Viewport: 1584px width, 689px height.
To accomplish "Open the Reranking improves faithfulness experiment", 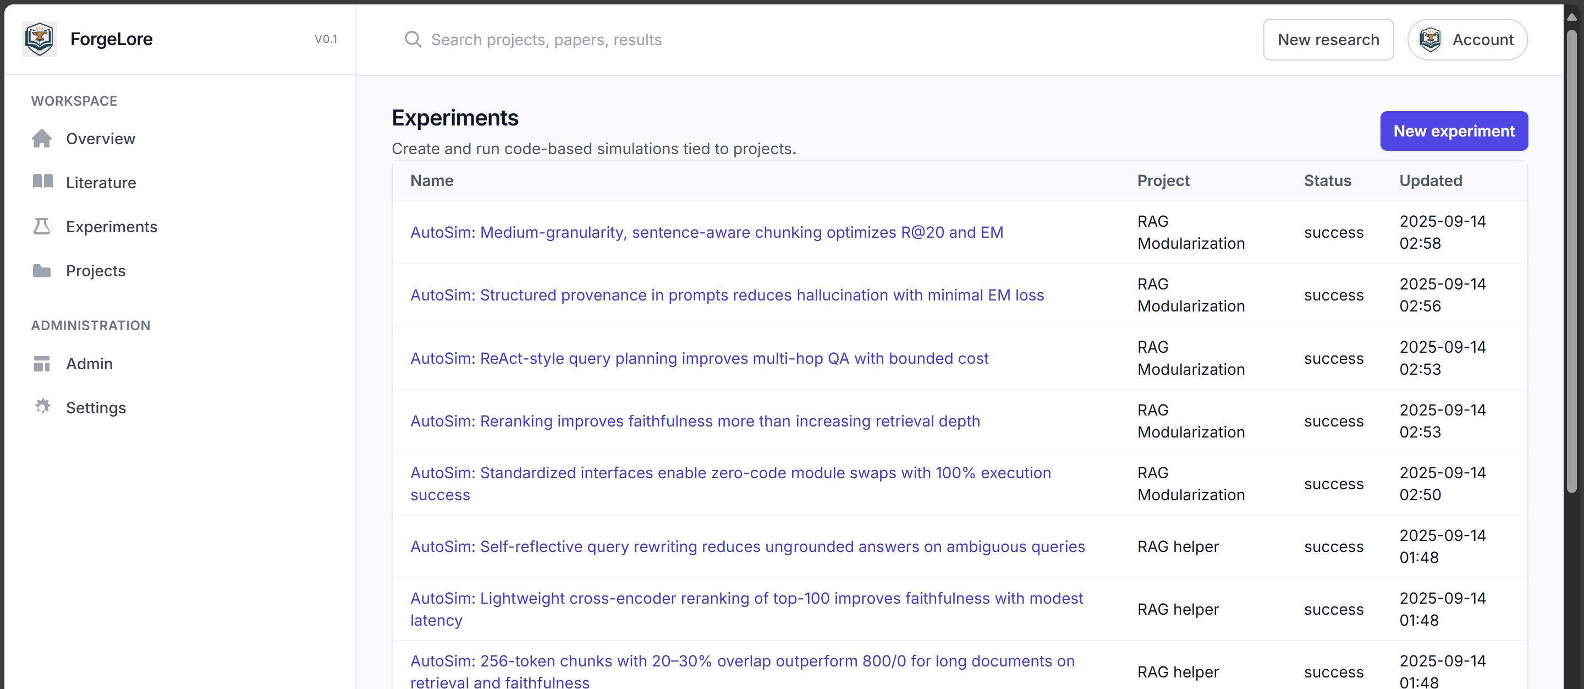I will (x=695, y=421).
